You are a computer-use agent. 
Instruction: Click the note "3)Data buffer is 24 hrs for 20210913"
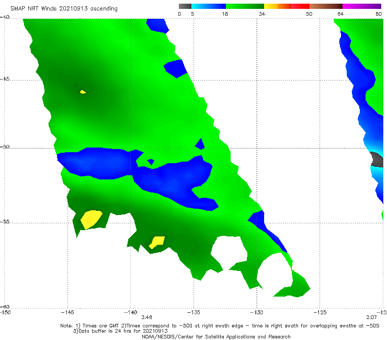click(x=120, y=331)
